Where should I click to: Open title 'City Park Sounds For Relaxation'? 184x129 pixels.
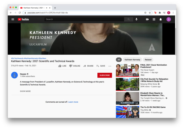(154, 80)
